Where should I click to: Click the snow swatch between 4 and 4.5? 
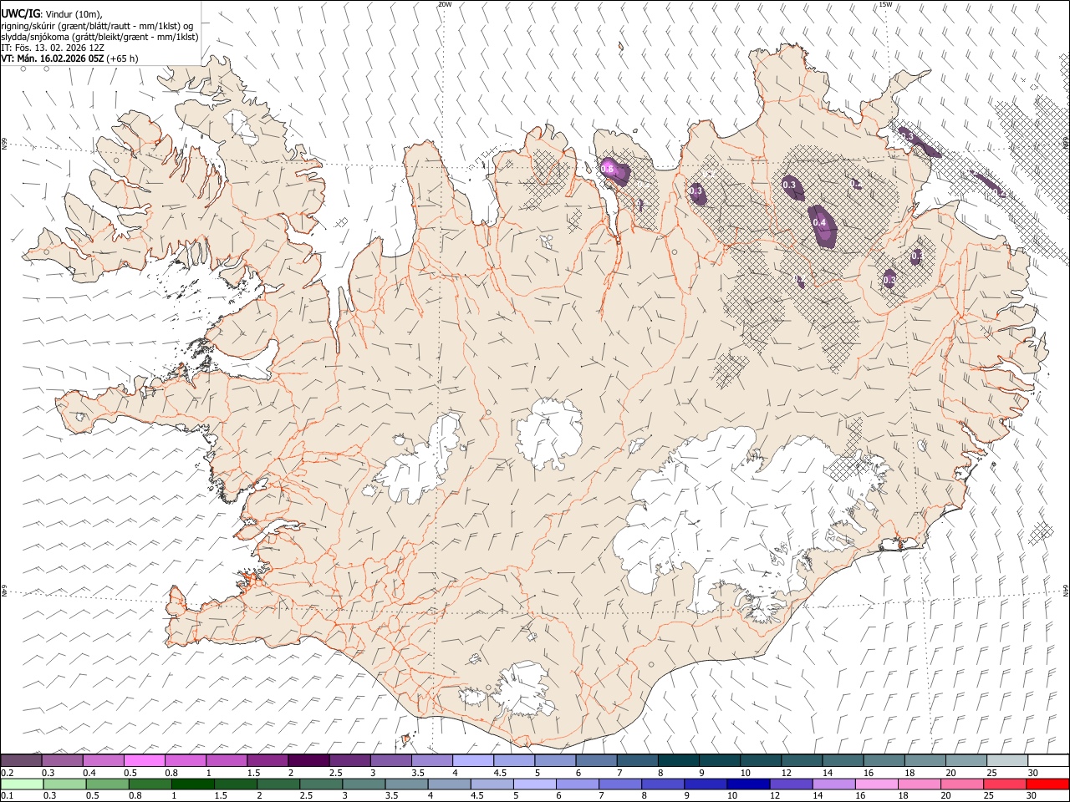click(x=473, y=760)
